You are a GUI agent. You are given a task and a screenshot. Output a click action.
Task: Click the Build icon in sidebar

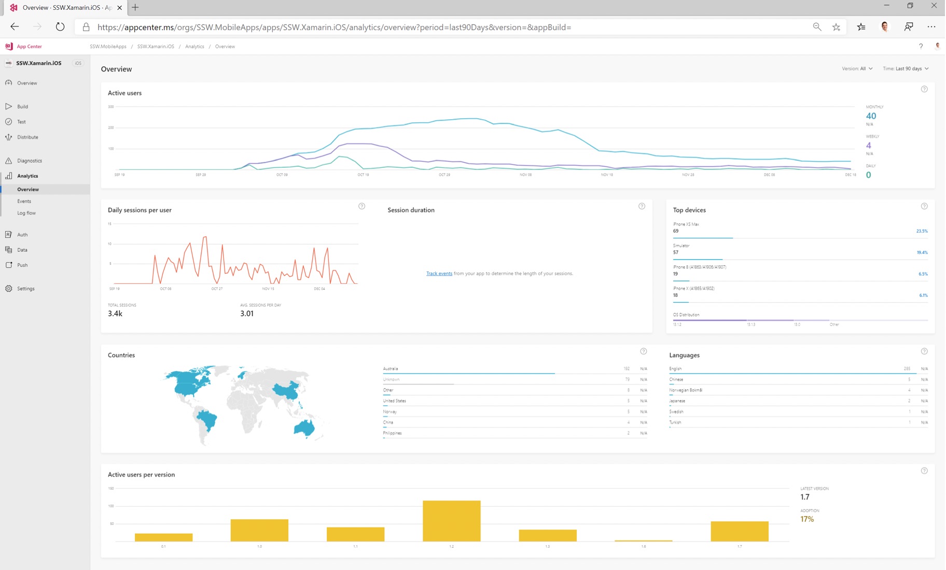click(9, 106)
